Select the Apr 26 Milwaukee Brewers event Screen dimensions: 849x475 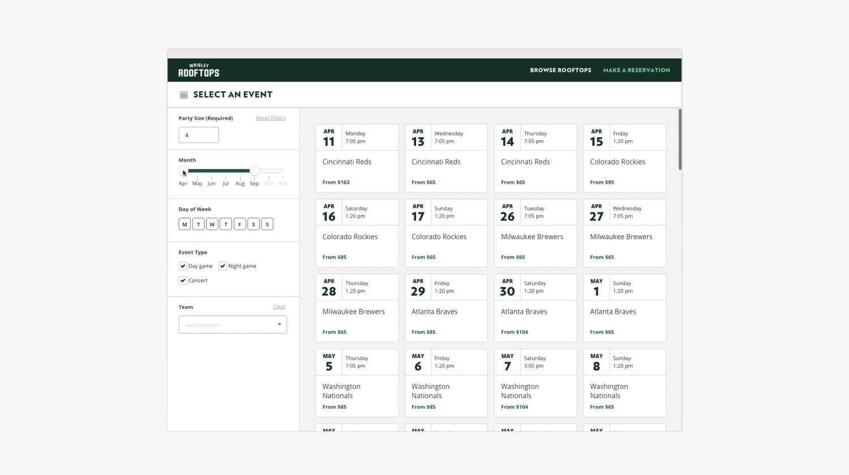click(535, 233)
